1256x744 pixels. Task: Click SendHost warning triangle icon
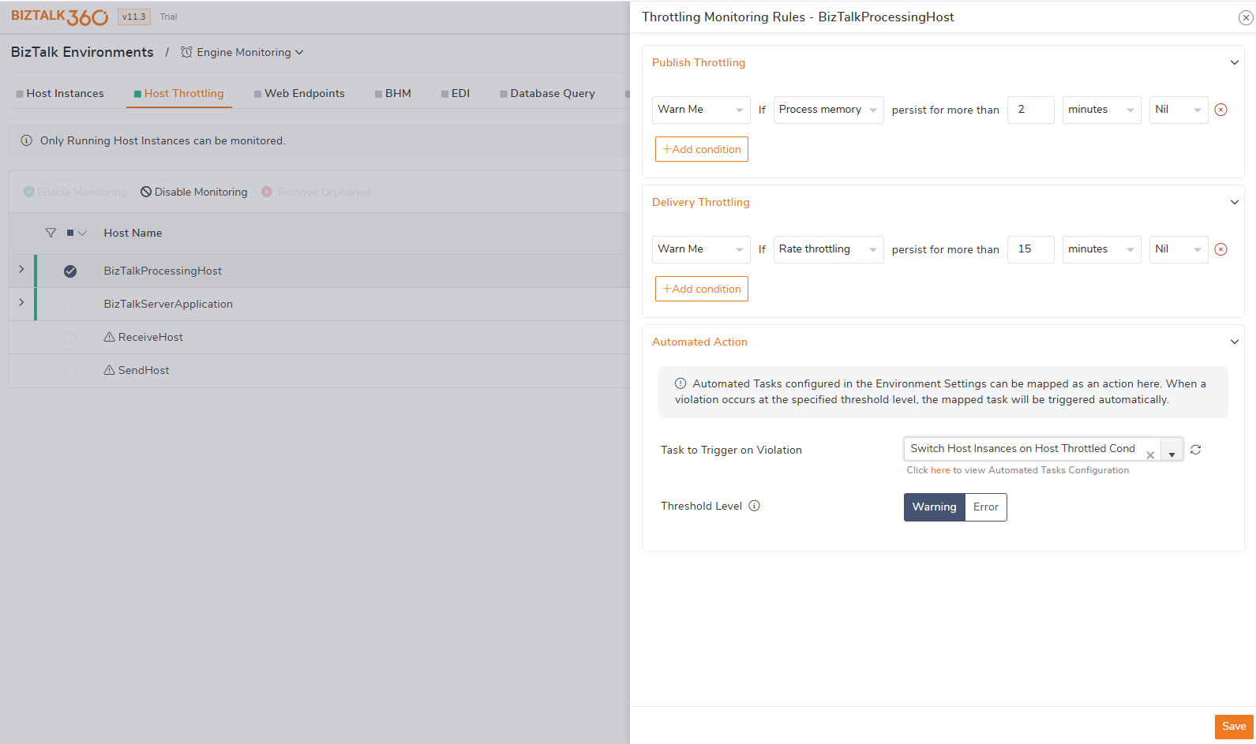coord(110,370)
